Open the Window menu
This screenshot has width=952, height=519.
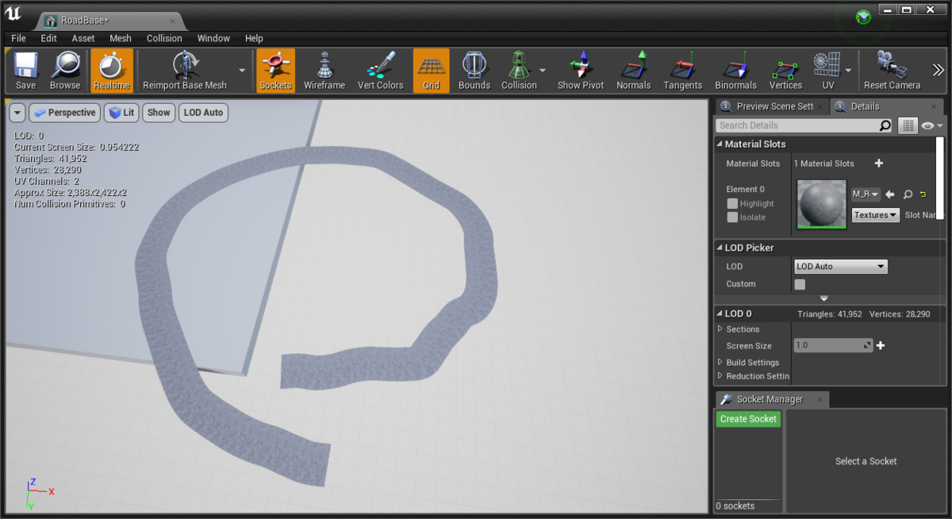pos(213,38)
